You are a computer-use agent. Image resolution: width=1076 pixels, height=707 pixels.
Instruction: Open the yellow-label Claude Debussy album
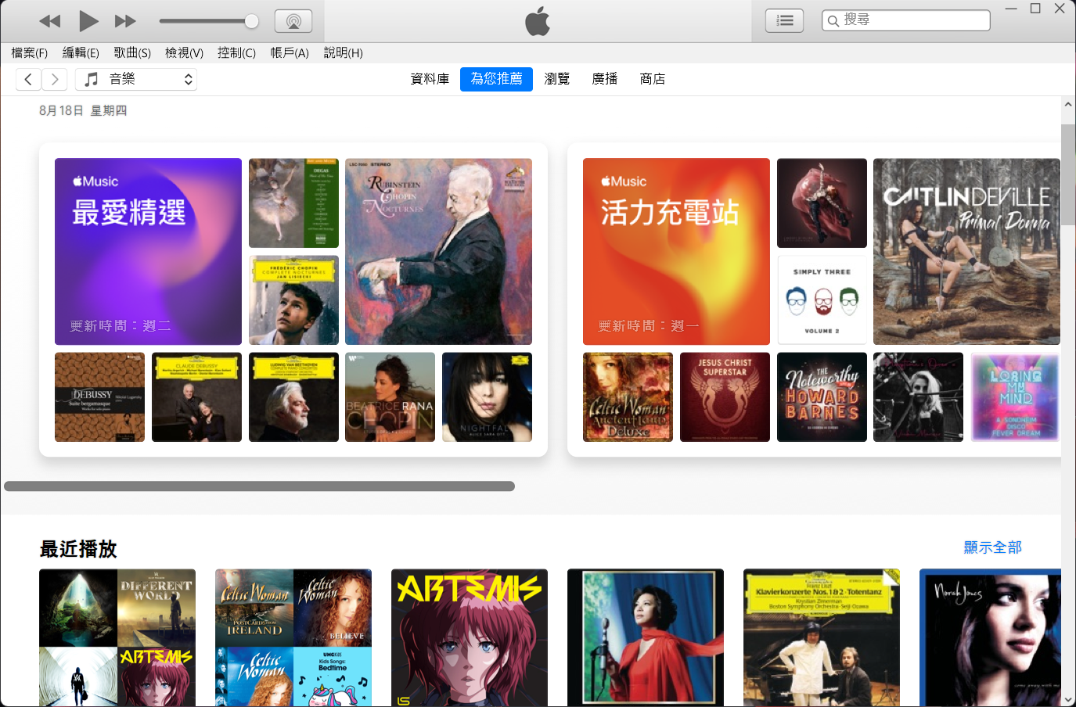(196, 397)
